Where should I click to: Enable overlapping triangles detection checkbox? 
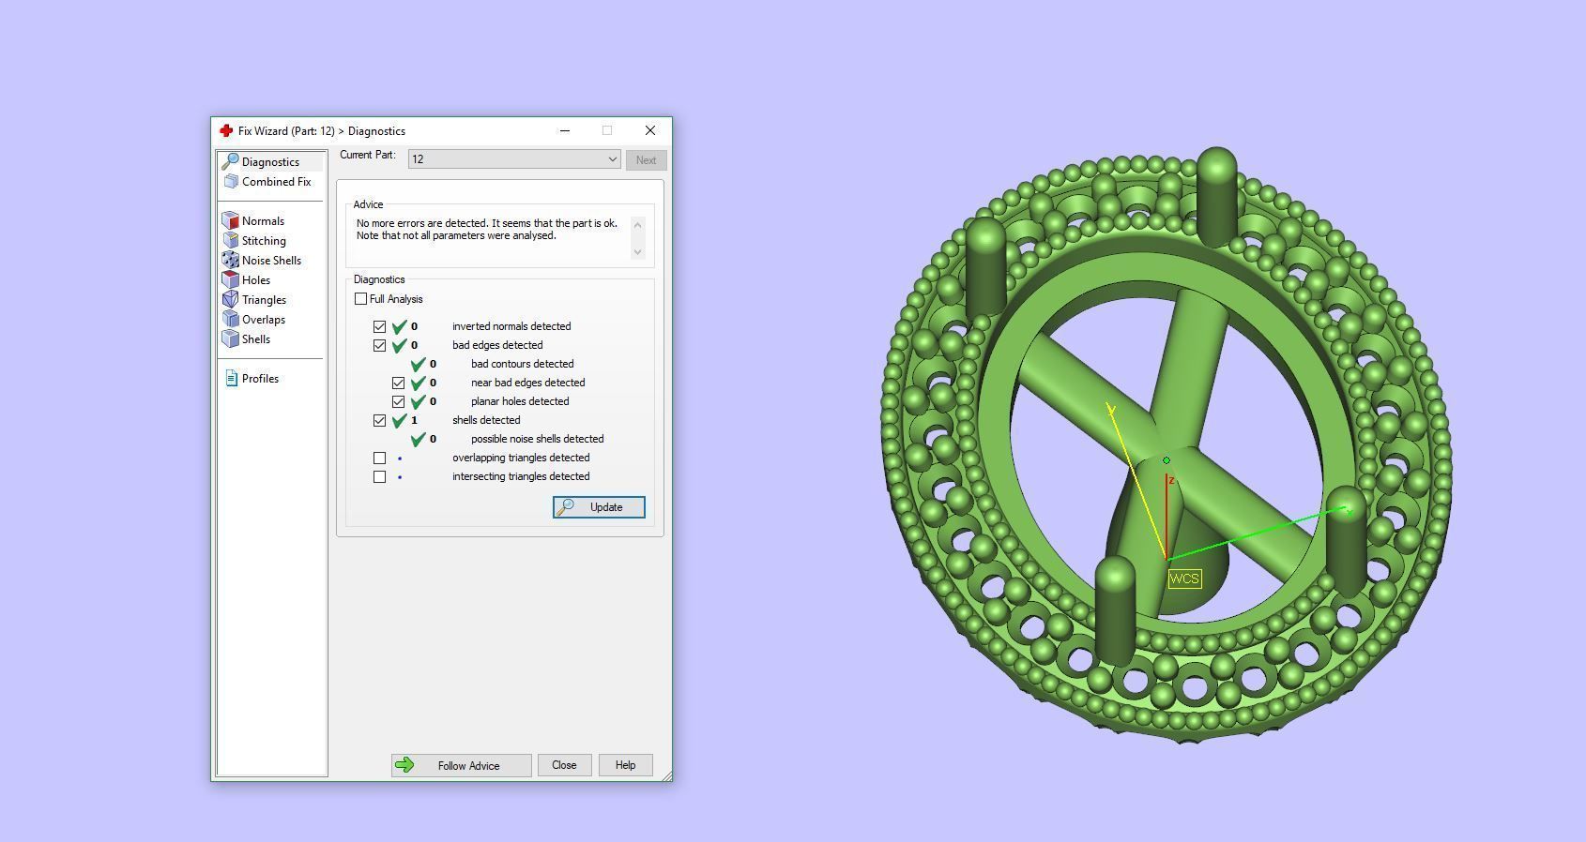click(x=380, y=459)
